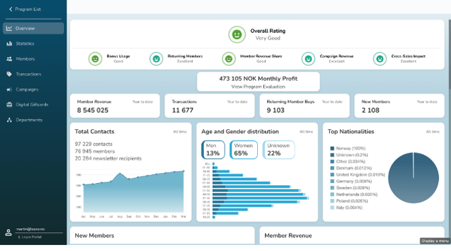This screenshot has width=451, height=251.
Task: Click the Italy (0.004%) legend swatch
Action: tap(333, 207)
